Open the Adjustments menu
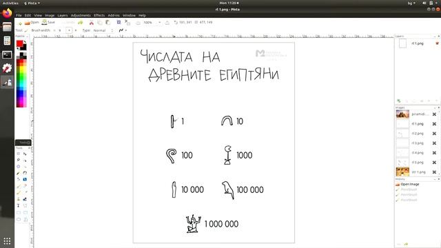The height and width of the screenshot is (248, 441). [x=81, y=15]
